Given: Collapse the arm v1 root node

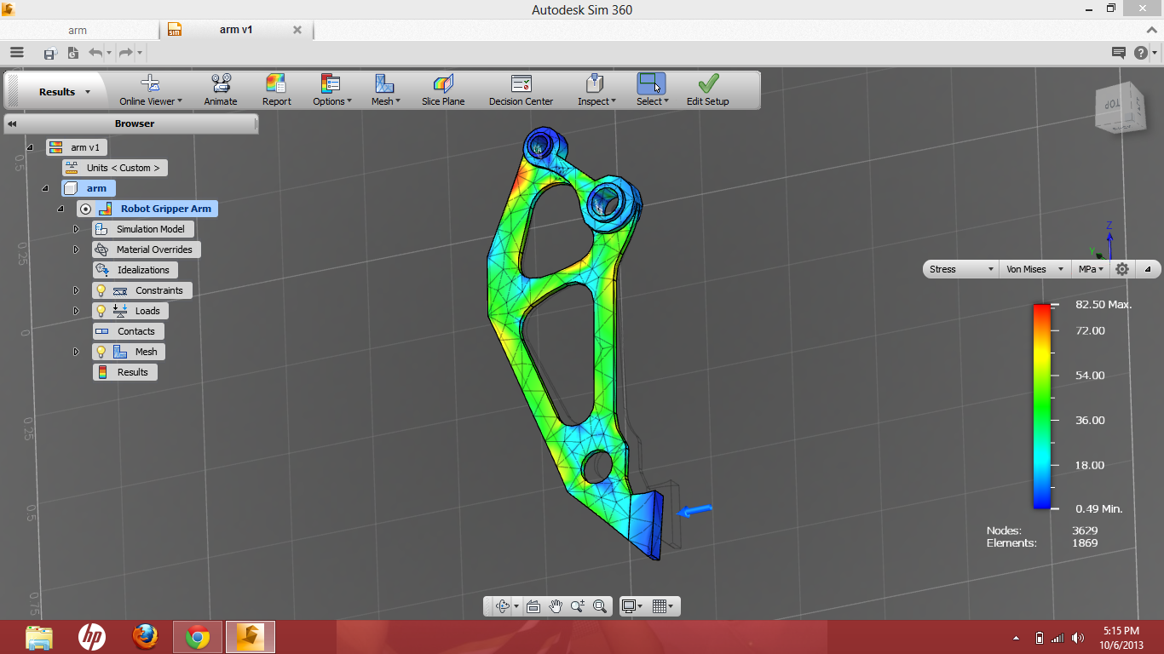Looking at the screenshot, I should [x=30, y=147].
